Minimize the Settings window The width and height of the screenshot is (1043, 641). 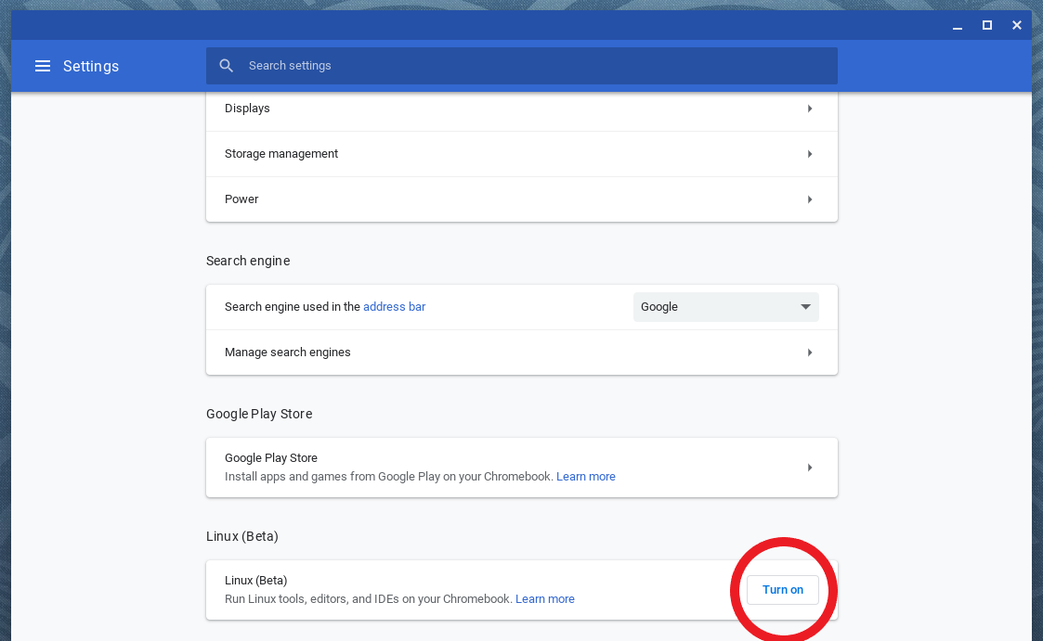coord(958,26)
